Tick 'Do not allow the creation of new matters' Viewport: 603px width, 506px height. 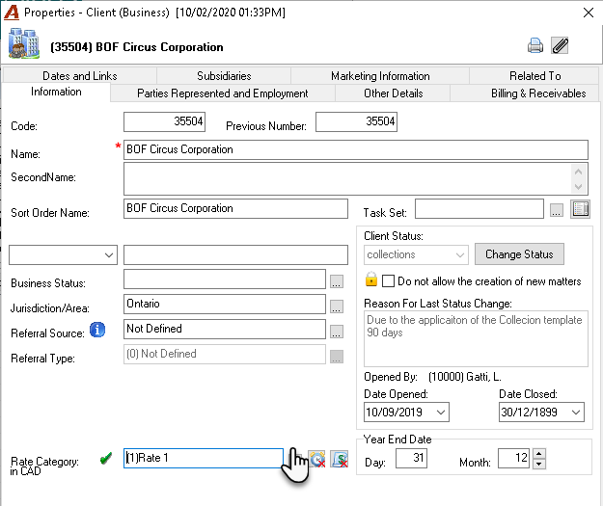click(x=388, y=280)
